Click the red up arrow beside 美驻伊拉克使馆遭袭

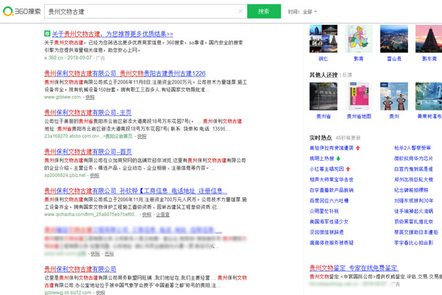(x=358, y=148)
